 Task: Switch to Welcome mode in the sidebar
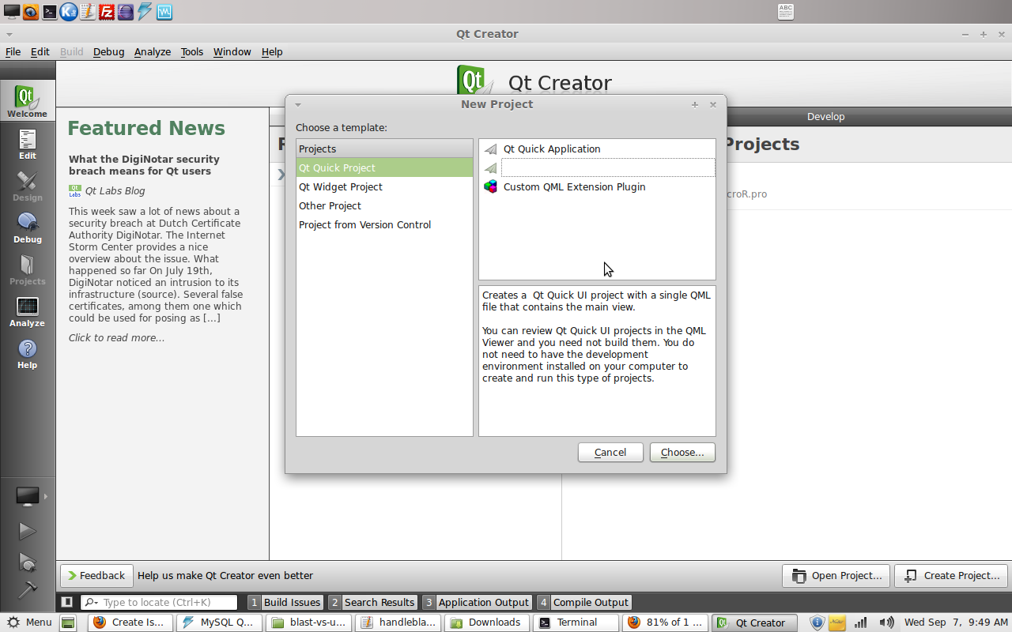28,101
